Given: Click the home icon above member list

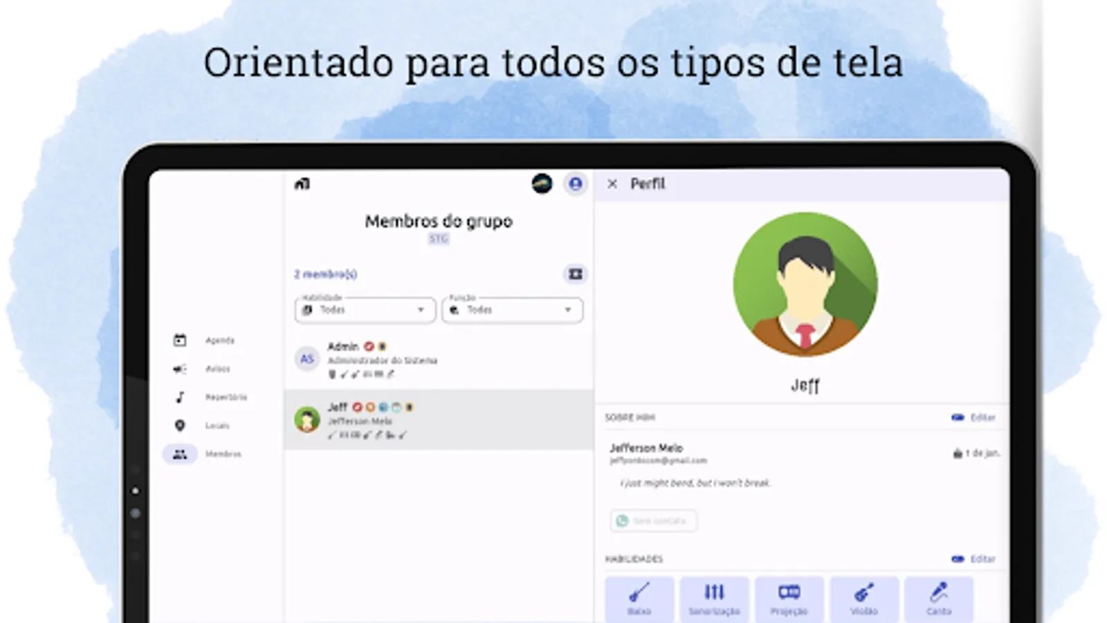Looking at the screenshot, I should point(302,184).
